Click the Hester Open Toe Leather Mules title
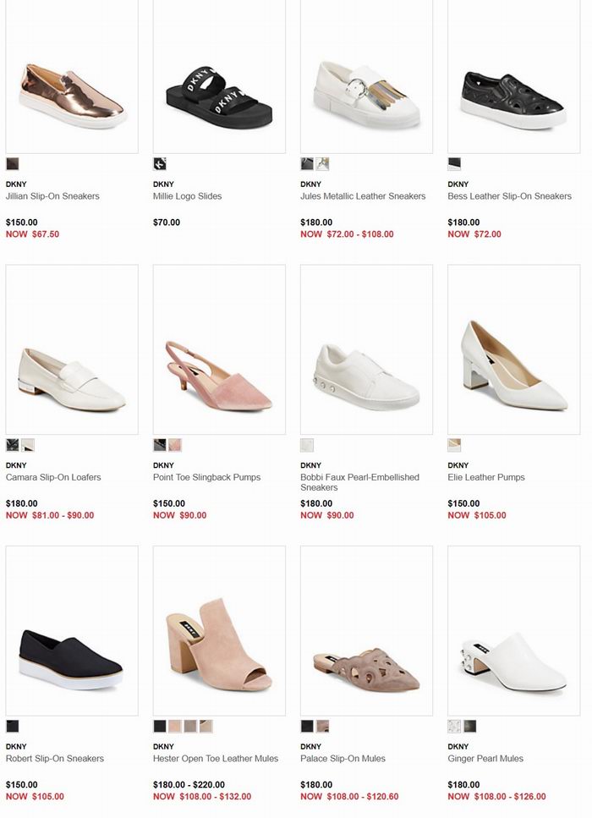Viewport: 592px width, 818px height. click(216, 759)
